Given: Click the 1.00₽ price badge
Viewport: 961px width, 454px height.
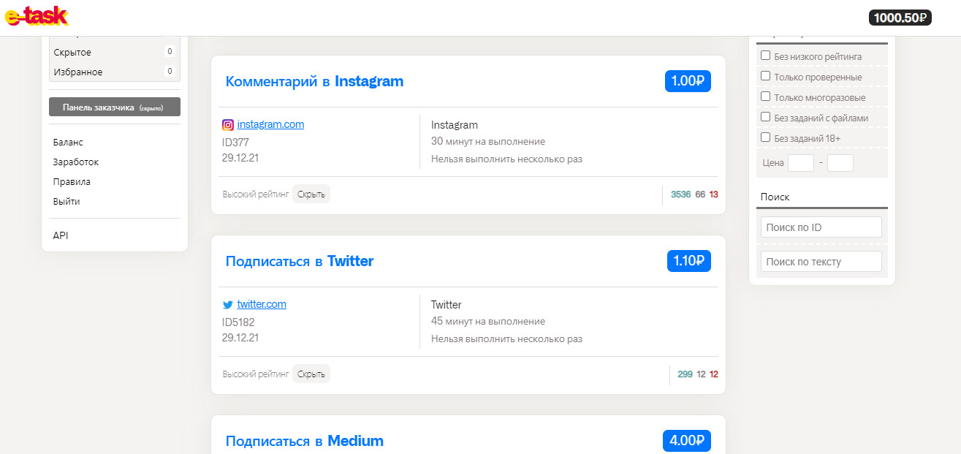Looking at the screenshot, I should (688, 81).
